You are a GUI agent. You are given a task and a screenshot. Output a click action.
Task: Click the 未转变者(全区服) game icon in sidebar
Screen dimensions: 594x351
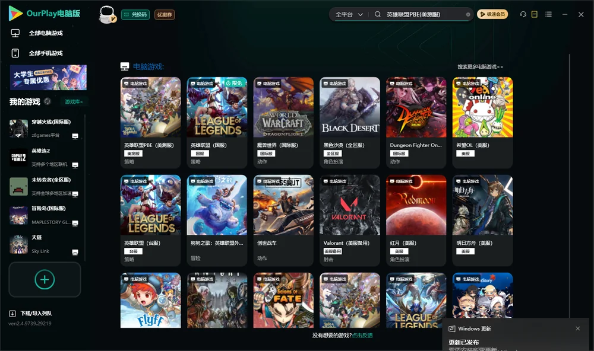pos(18,186)
